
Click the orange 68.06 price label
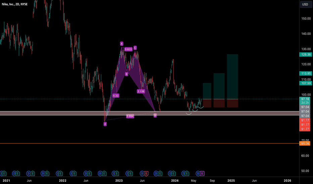pos(305,143)
